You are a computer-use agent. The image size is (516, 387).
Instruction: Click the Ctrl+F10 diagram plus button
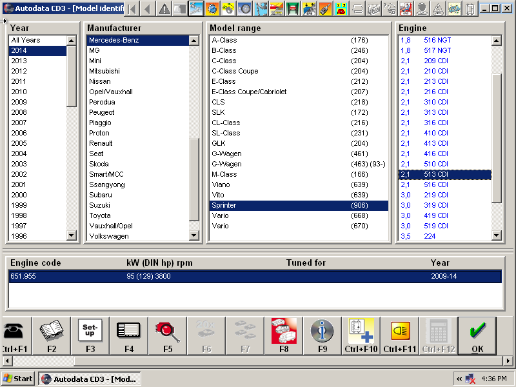361,335
